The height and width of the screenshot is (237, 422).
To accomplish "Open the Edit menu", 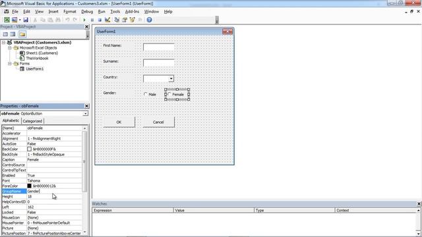I will click(26, 12).
